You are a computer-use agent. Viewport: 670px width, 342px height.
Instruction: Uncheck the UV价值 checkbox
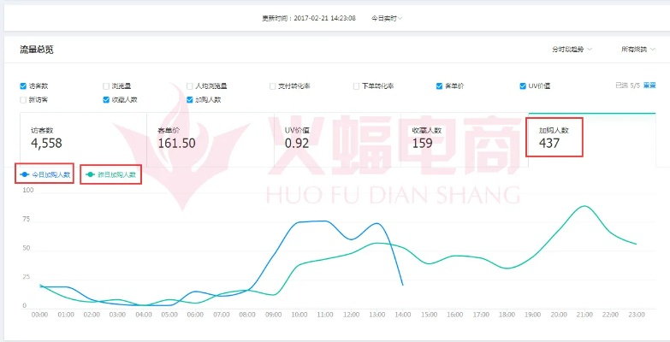(523, 86)
